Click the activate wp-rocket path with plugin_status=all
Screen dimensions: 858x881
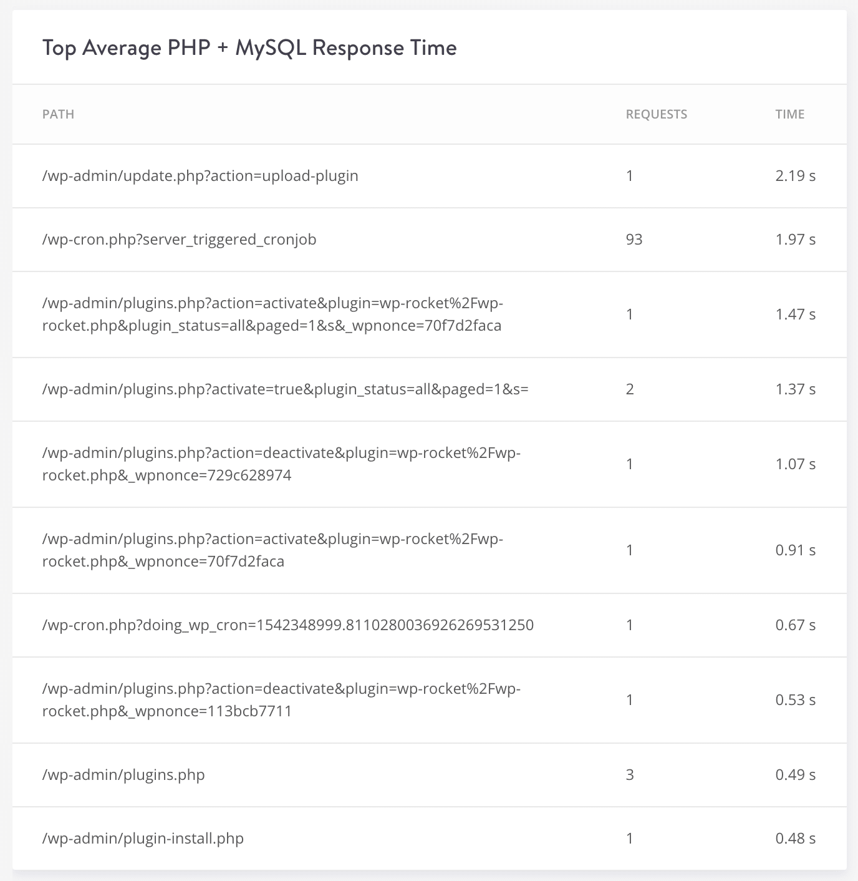point(272,314)
